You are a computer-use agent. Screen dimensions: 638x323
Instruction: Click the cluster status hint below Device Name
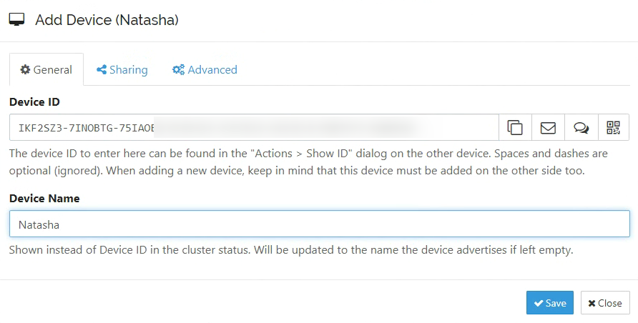(x=291, y=249)
